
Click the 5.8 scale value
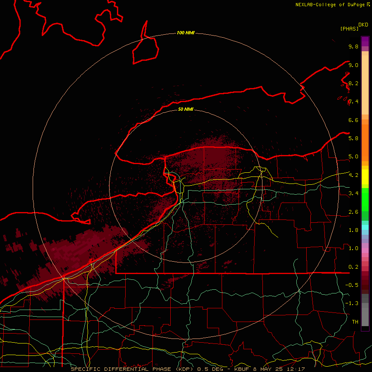point(353,138)
